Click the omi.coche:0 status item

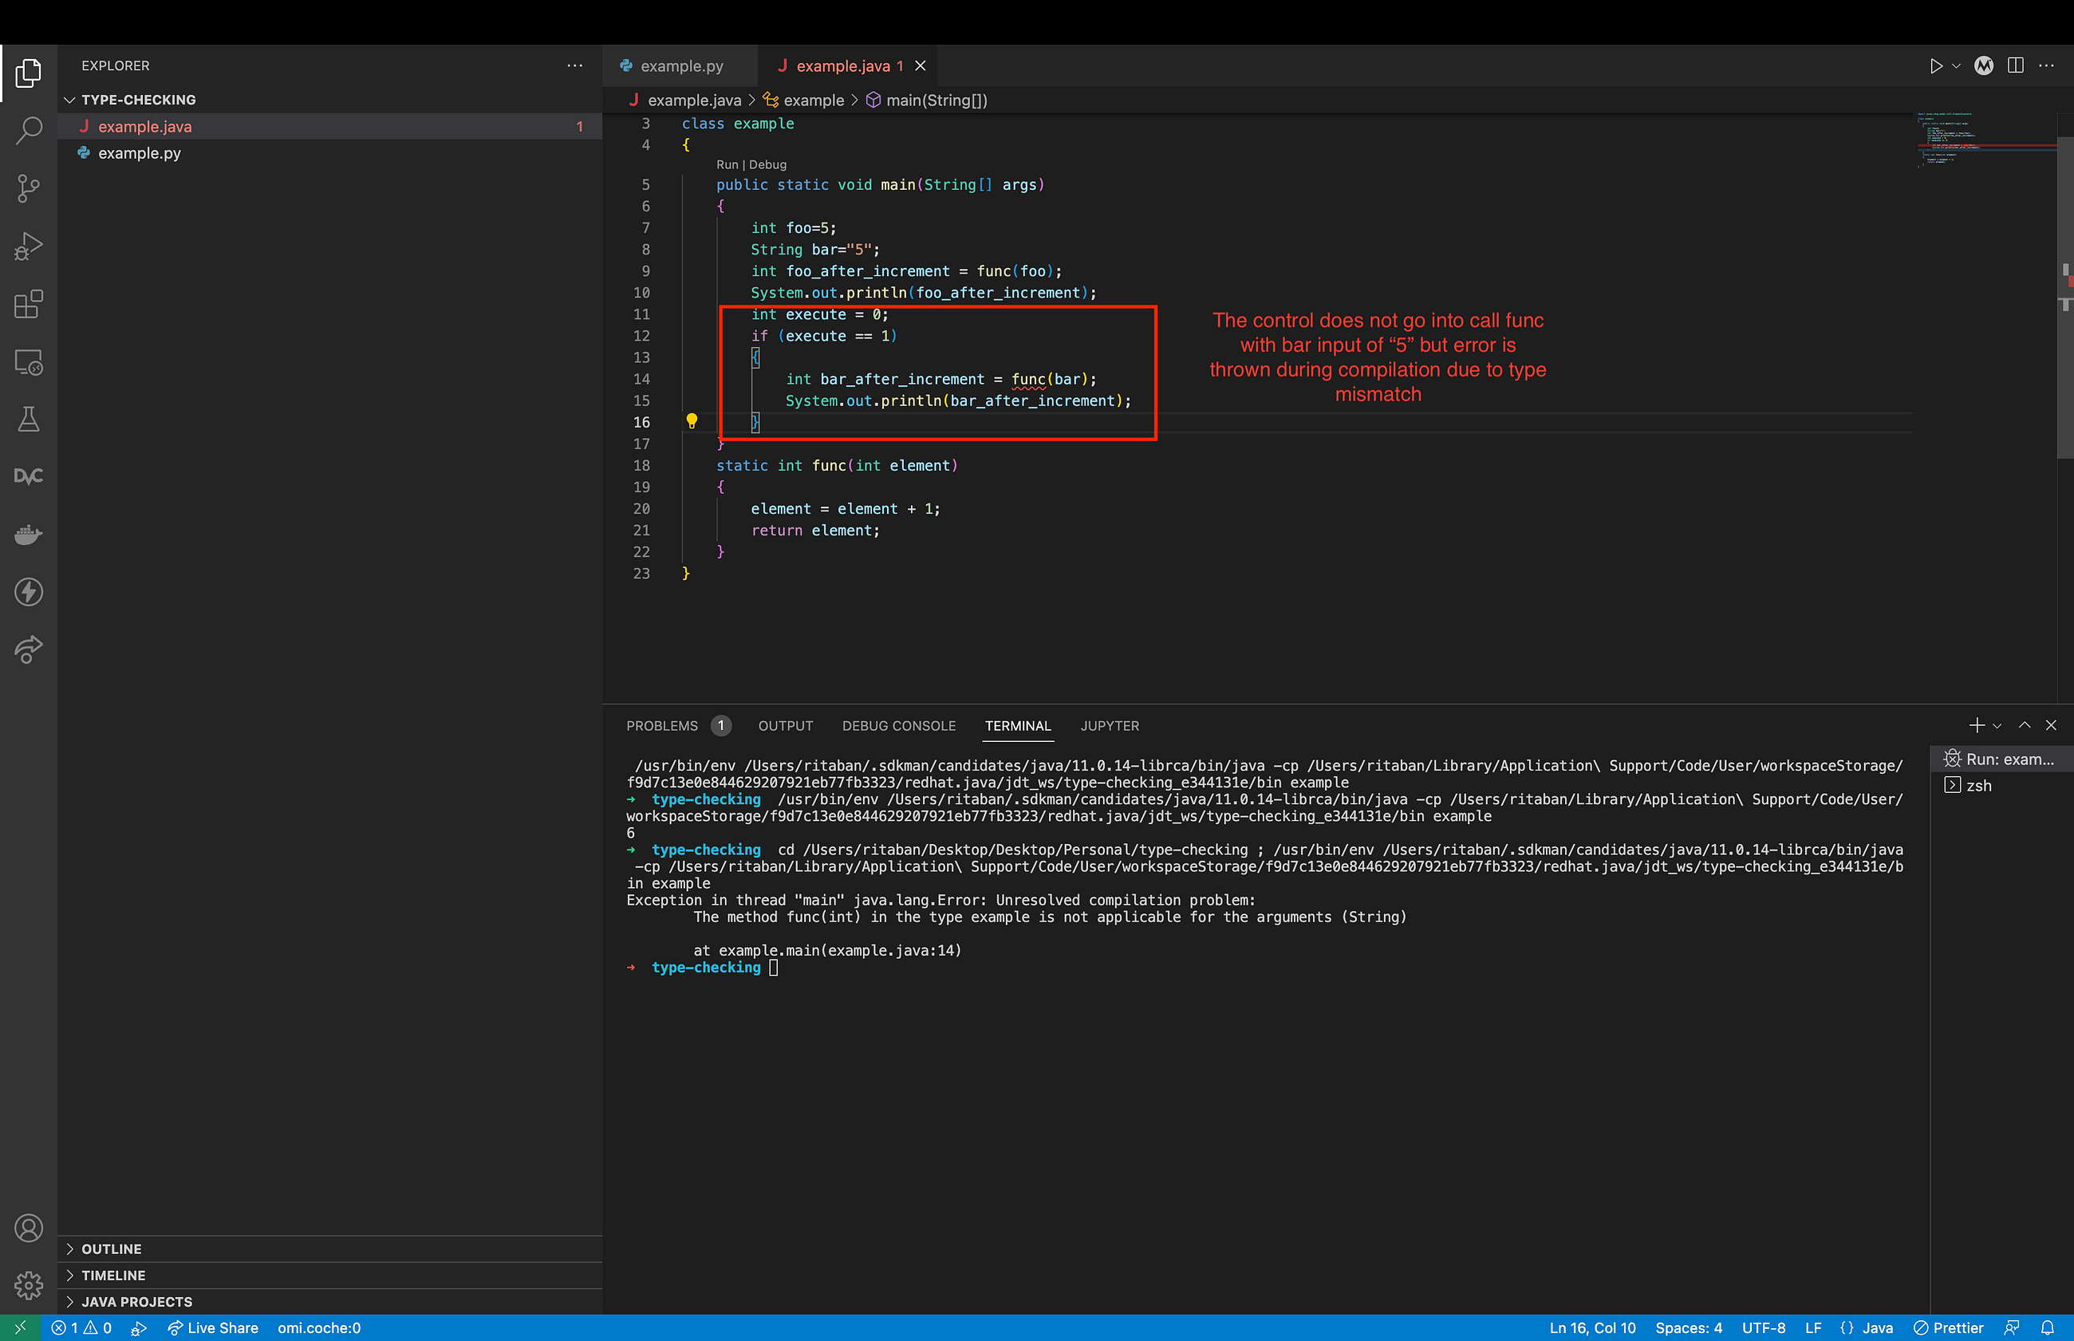(318, 1328)
